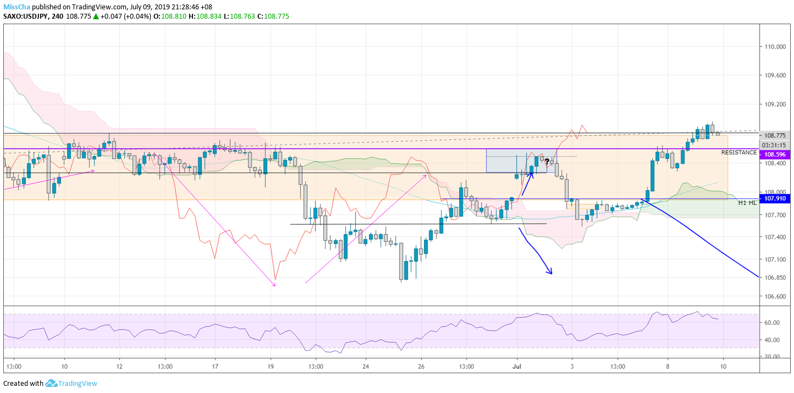The height and width of the screenshot is (393, 794).
Task: Click the 24 date marker on time axis
Action: coord(366,366)
